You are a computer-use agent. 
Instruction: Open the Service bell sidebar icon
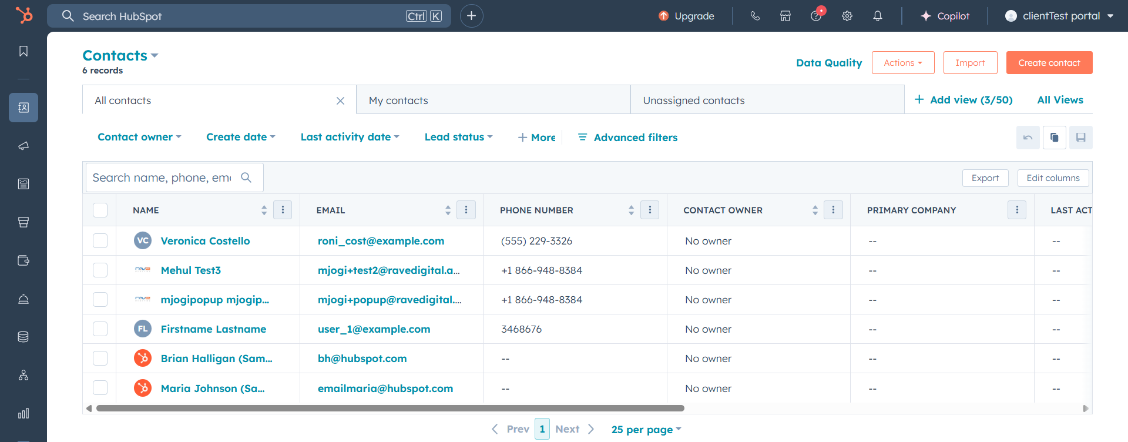click(23, 299)
